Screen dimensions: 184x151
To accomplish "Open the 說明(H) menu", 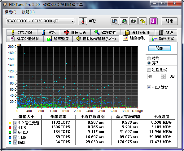I will tap(28, 12).
